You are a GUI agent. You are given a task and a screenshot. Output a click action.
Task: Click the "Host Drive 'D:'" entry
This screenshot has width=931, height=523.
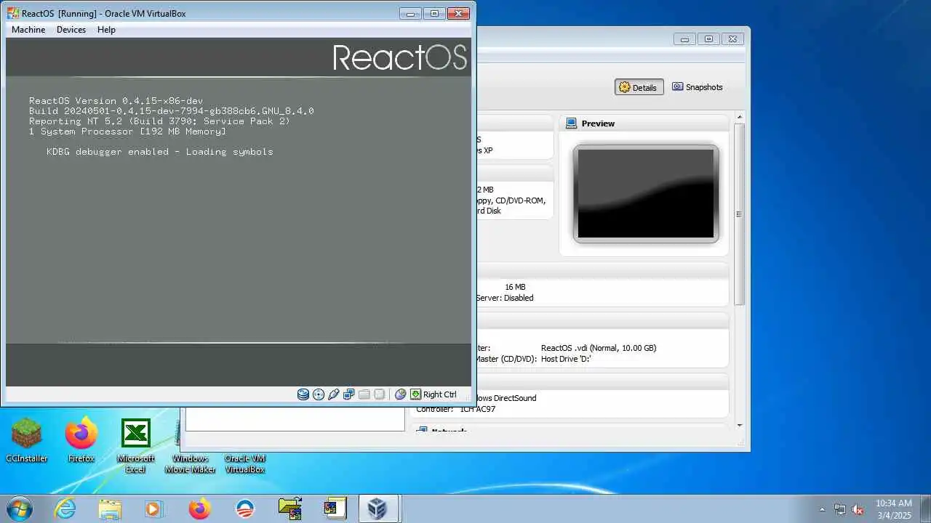coord(566,359)
